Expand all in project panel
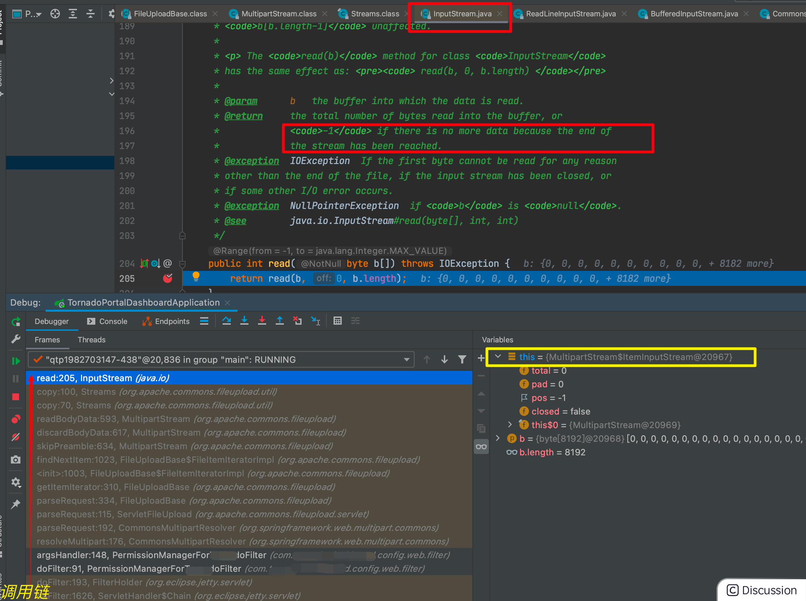 coord(73,14)
